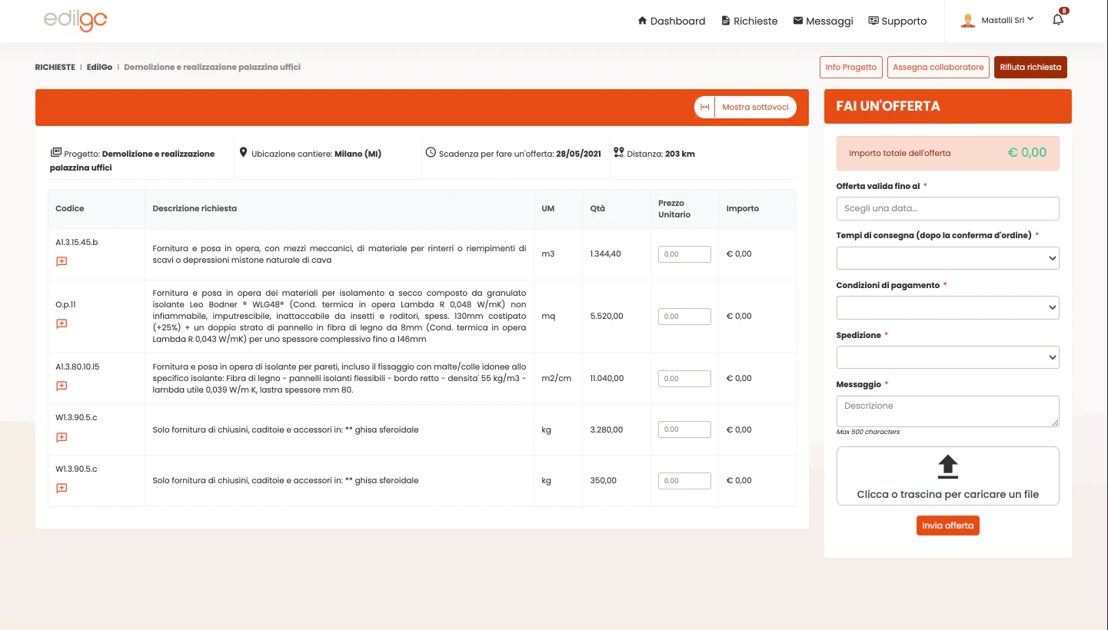Screen dimensions: 1108x630
Task: Click Invia offerta button
Action: tap(947, 526)
